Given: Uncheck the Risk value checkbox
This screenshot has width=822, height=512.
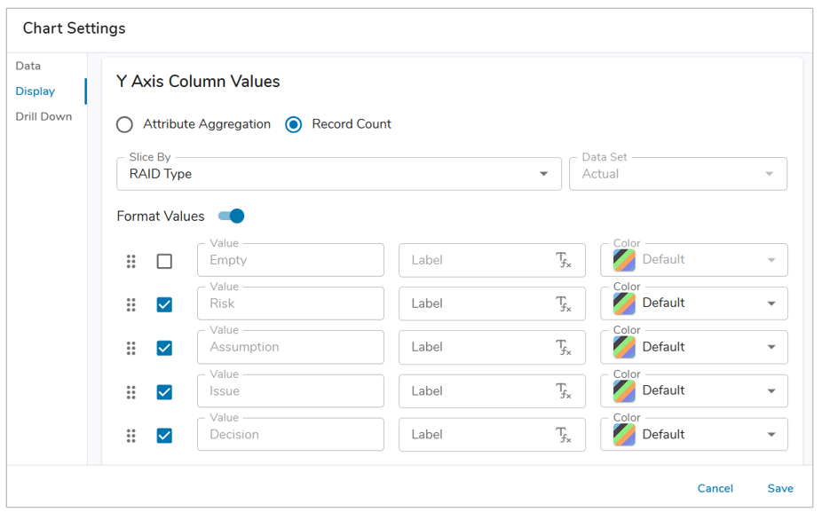Looking at the screenshot, I should (164, 304).
